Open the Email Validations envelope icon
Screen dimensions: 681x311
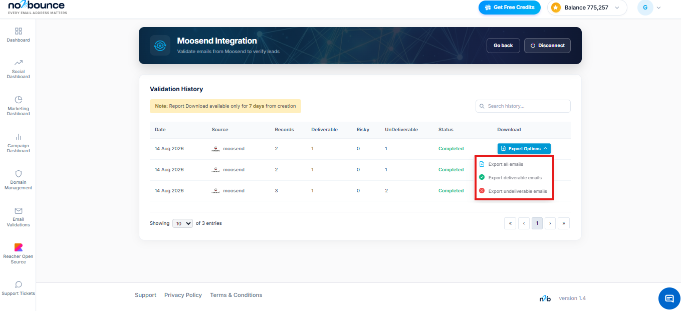point(18,211)
